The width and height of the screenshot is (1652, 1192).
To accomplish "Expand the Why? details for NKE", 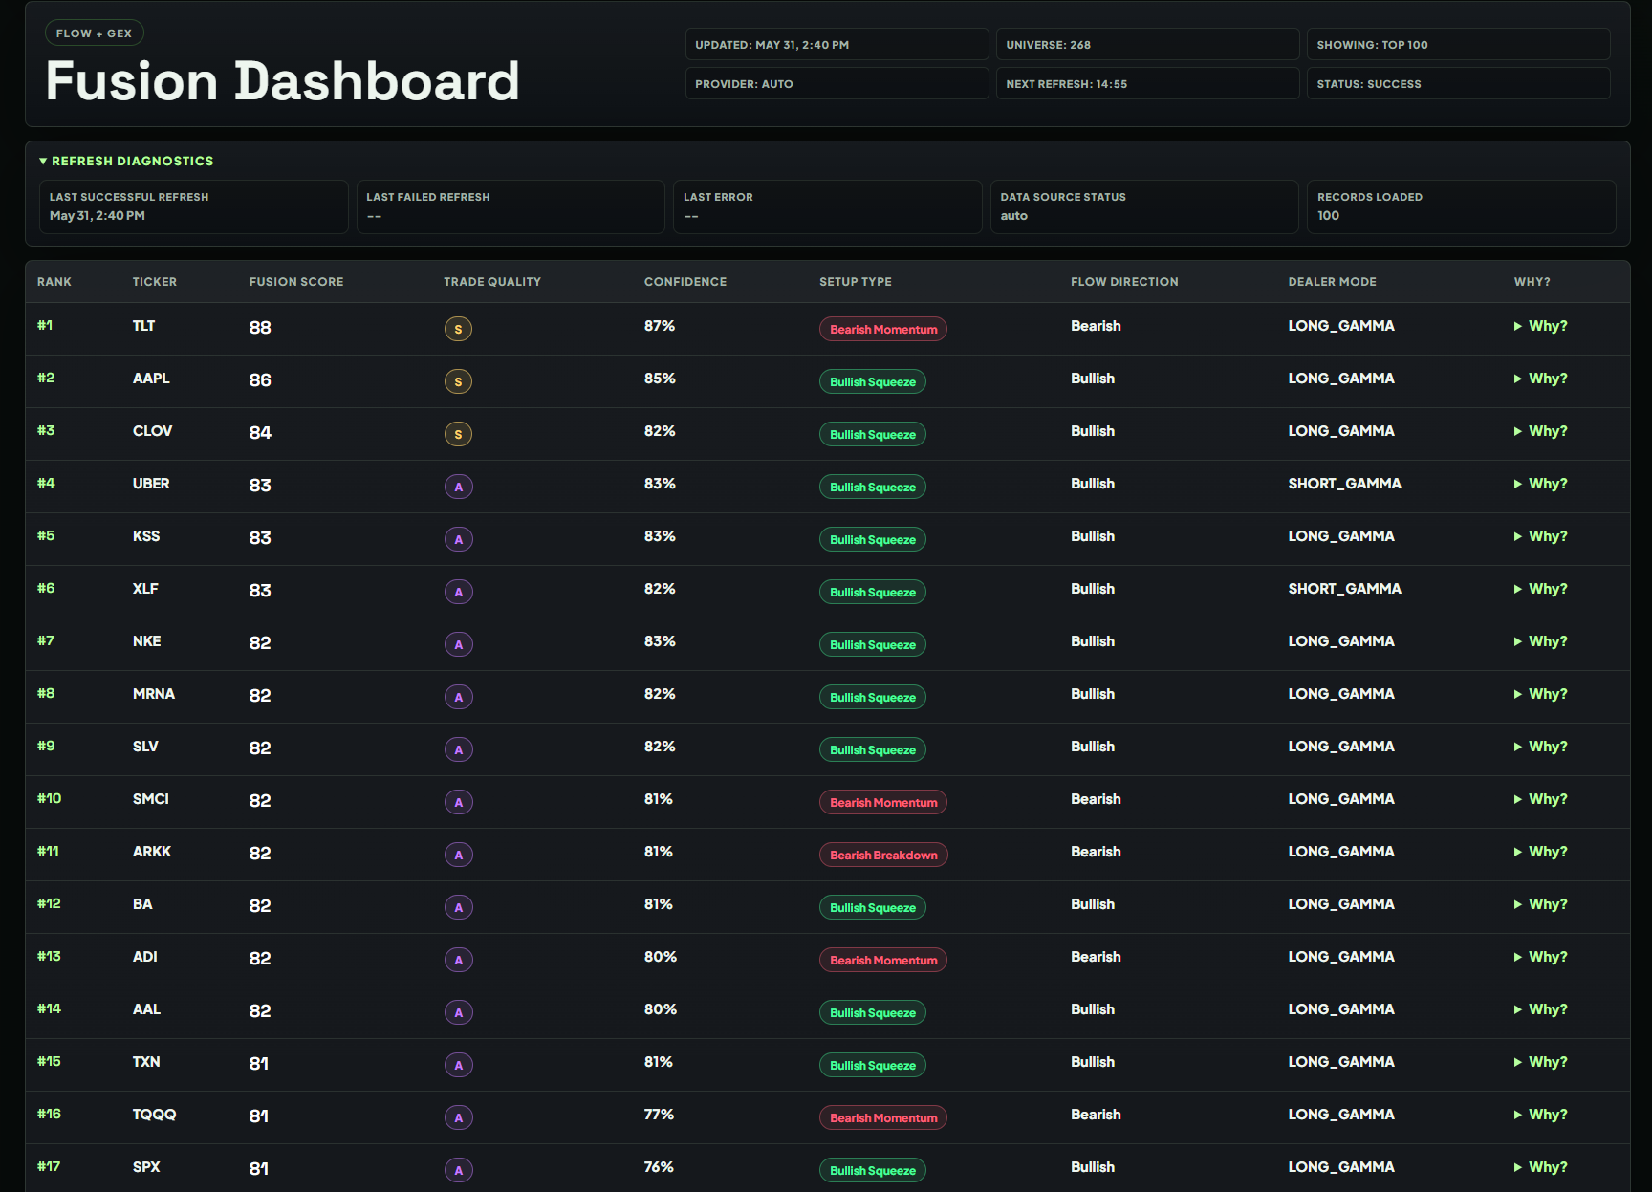I will click(x=1540, y=641).
